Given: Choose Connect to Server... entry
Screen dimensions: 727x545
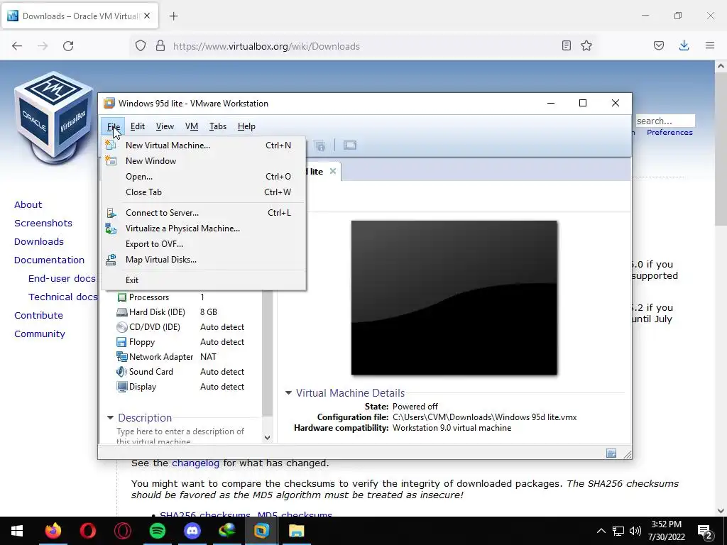Looking at the screenshot, I should coord(204,213).
